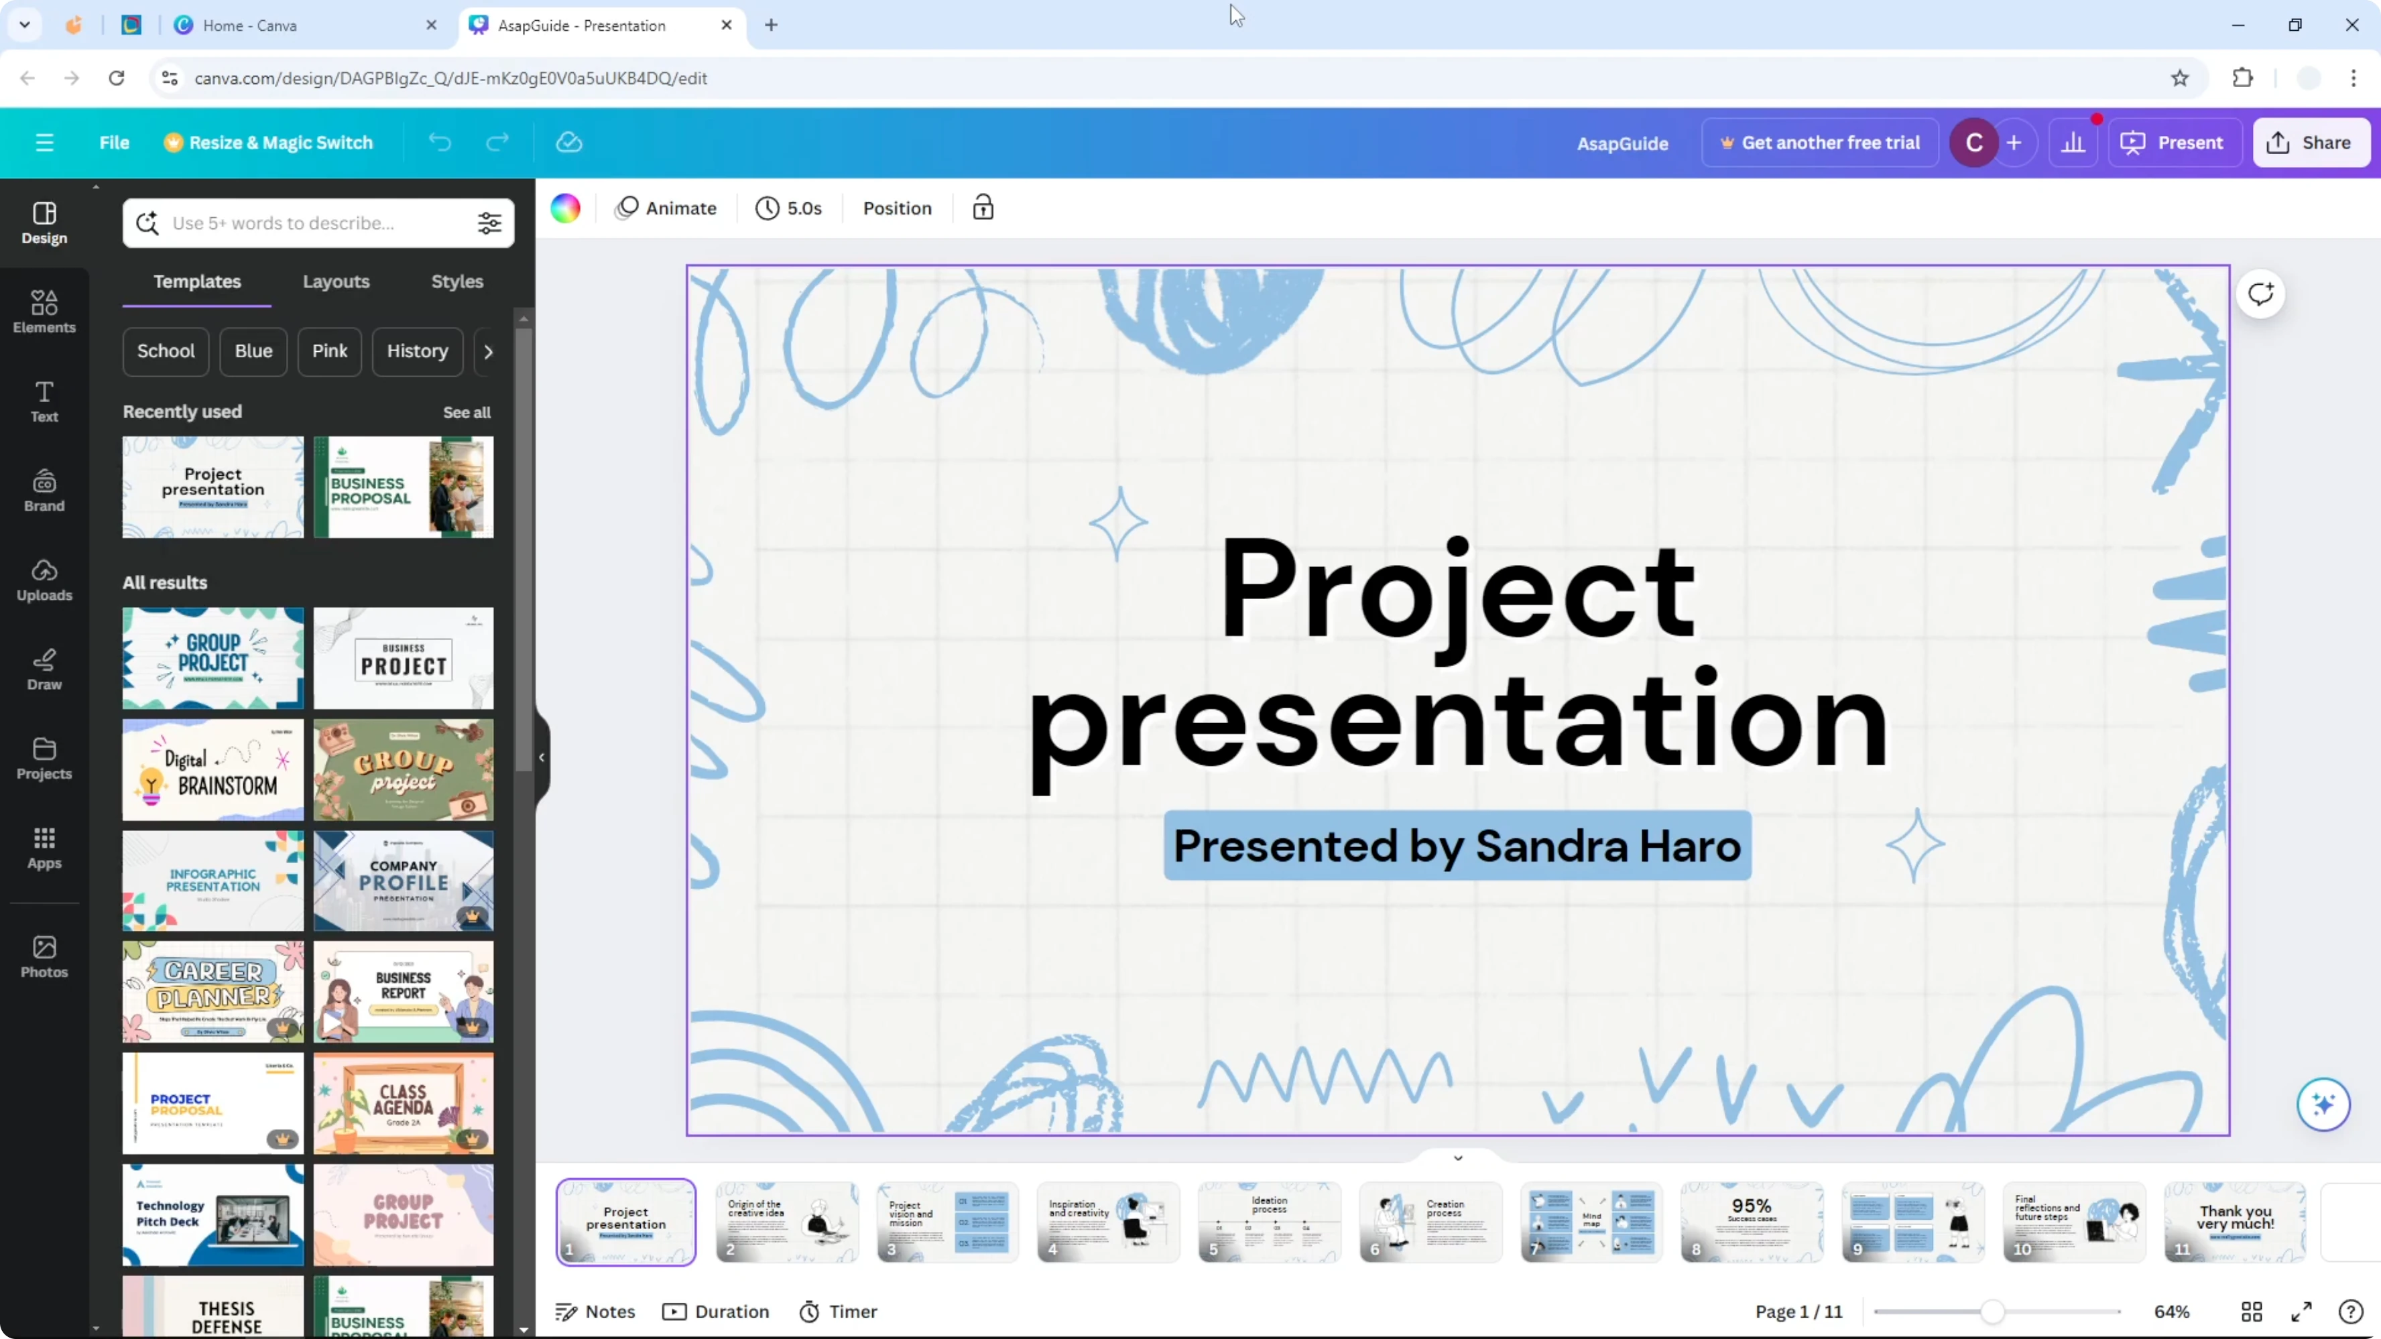Image resolution: width=2381 pixels, height=1339 pixels.
Task: Show more filter chips arrow
Action: pyautogui.click(x=488, y=351)
